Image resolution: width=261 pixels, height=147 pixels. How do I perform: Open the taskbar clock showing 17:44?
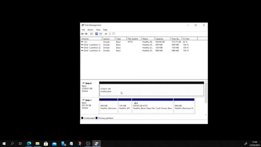tap(254, 143)
